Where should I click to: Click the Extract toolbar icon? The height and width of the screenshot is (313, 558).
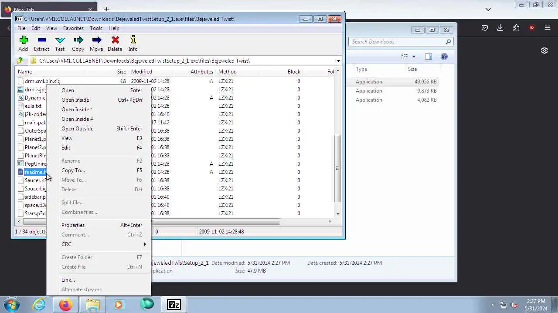(42, 40)
